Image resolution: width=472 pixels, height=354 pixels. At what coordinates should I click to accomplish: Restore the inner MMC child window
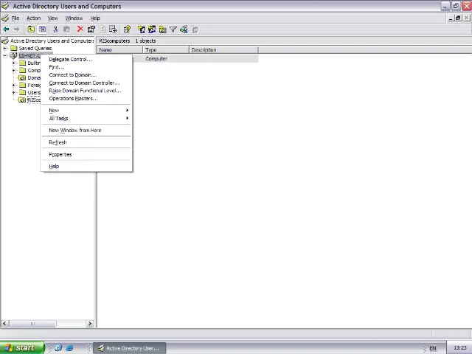point(458,18)
